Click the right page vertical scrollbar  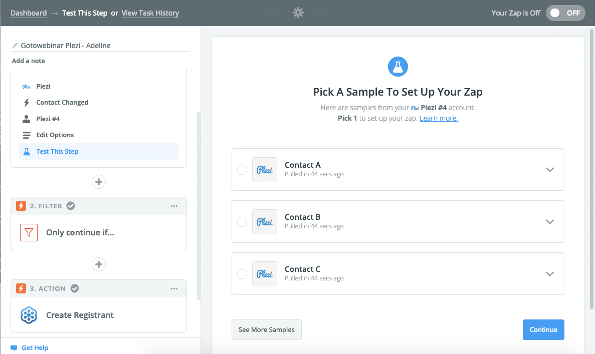pyautogui.click(x=591, y=169)
